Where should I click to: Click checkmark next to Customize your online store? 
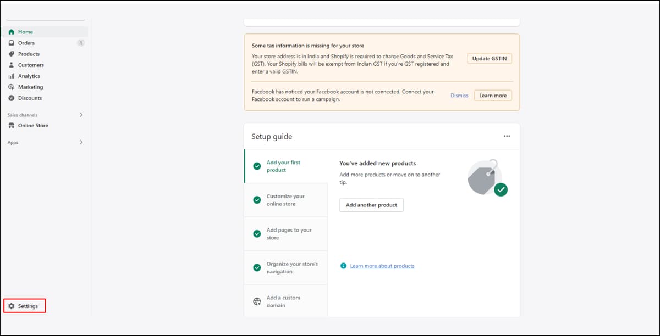point(257,200)
